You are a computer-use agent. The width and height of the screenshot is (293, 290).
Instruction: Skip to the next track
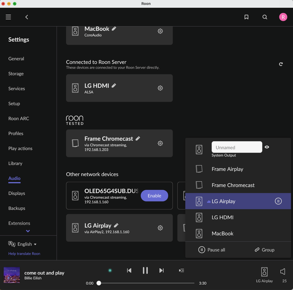pos(162,270)
